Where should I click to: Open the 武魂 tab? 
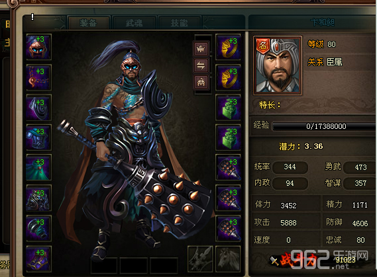pos(134,23)
